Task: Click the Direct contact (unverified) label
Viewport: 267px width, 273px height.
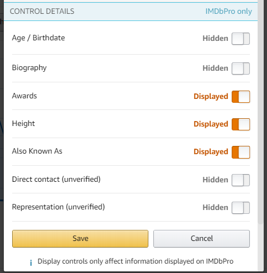Action: click(x=56, y=180)
